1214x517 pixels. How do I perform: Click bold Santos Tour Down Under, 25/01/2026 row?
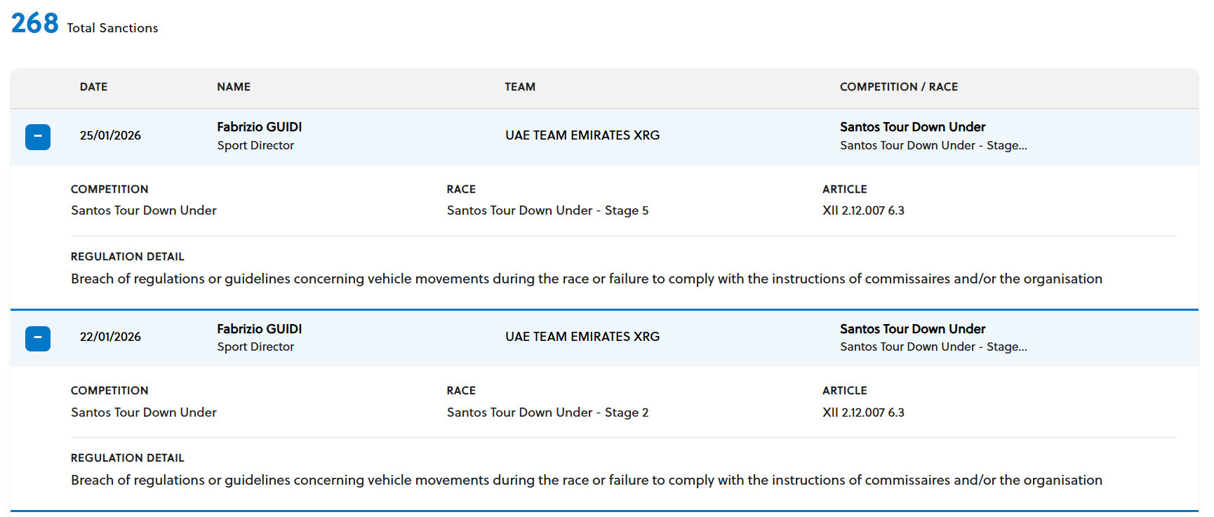click(x=912, y=127)
